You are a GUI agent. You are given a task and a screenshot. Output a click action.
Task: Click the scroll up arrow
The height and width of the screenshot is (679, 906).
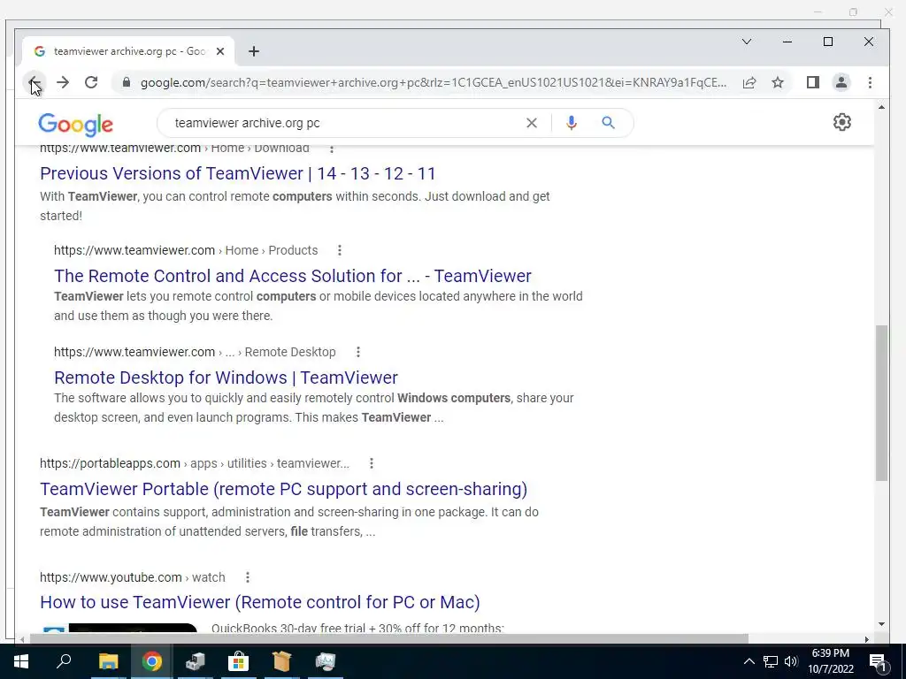click(x=881, y=107)
